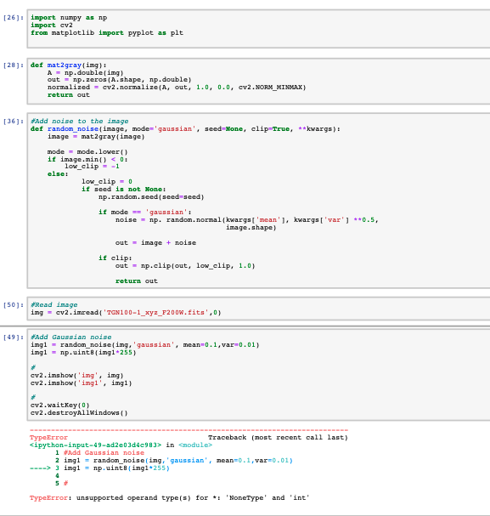Click the [28] cell execution prompt
Viewport: 490px width, 516px height.
pos(14,65)
